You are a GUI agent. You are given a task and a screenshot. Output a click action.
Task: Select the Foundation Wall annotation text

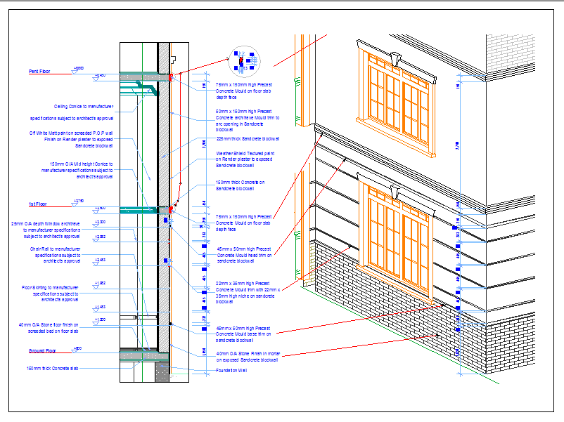231,370
